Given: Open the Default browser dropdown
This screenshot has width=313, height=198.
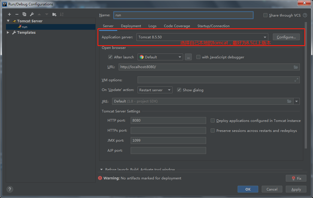Looking at the screenshot, I should 160,57.
